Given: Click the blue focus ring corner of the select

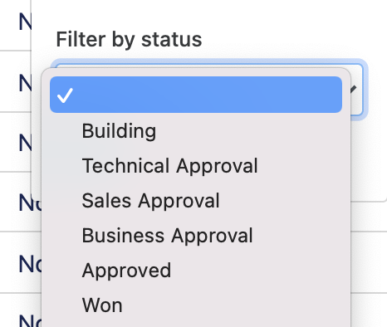Looking at the screenshot, I should [x=363, y=63].
